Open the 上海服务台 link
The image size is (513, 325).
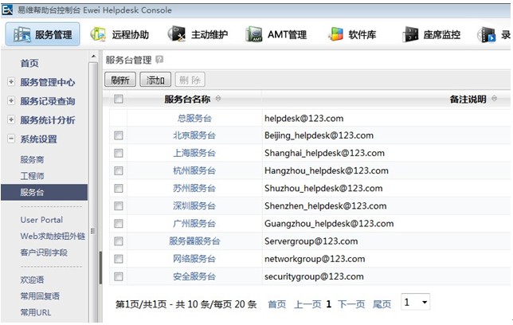pos(194,153)
